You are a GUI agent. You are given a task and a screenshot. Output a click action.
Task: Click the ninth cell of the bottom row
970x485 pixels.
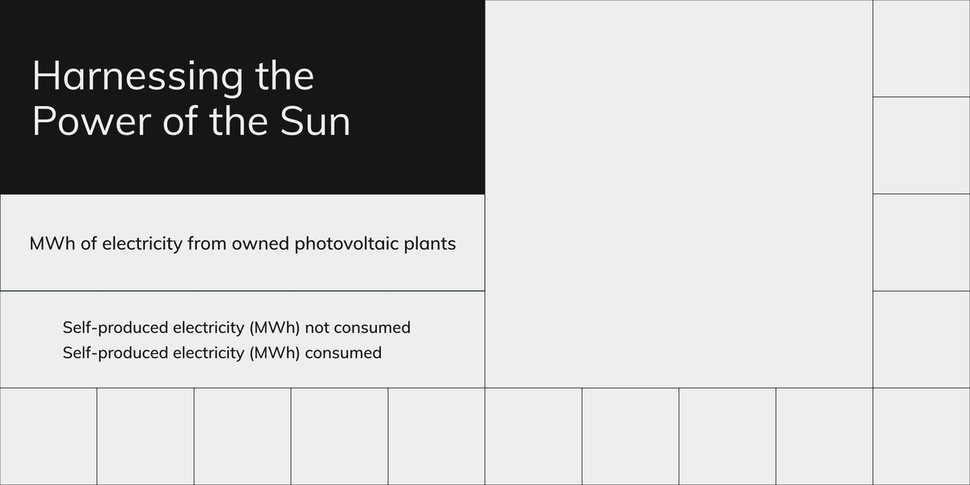point(824,436)
